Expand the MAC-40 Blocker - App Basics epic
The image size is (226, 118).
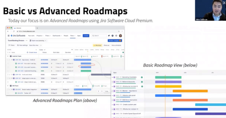coord(112,91)
